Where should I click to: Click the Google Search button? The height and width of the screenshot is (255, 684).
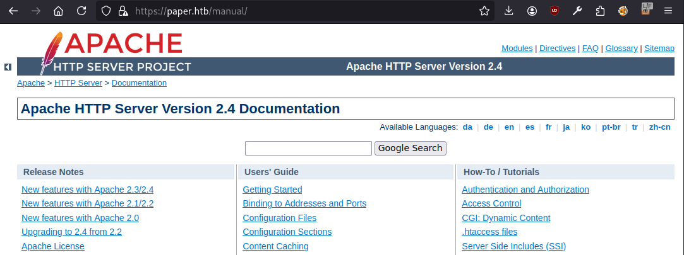(x=410, y=148)
